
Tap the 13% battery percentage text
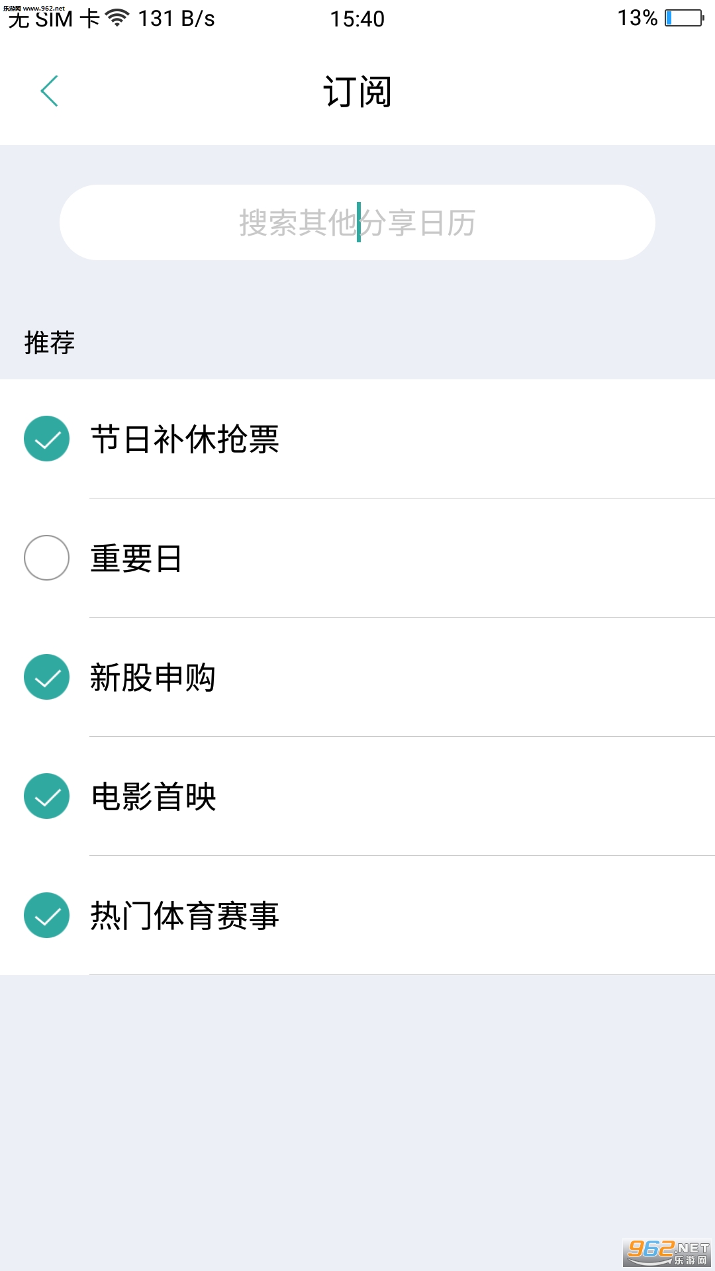click(x=637, y=18)
